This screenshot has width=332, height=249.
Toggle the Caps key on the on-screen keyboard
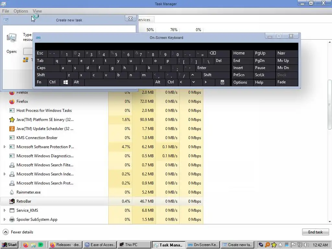(47, 68)
